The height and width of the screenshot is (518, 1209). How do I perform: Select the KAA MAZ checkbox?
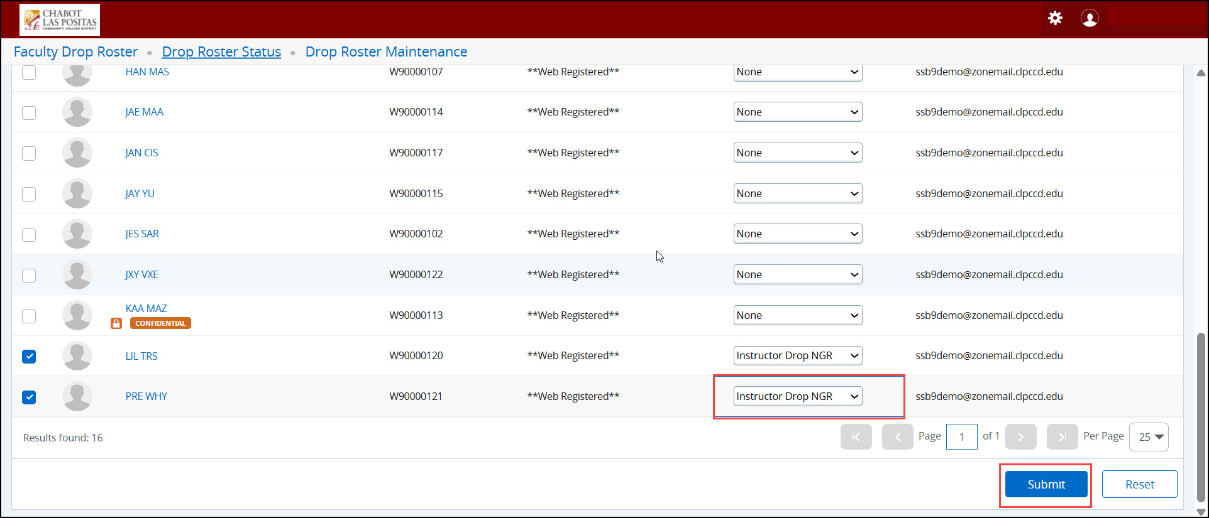tap(29, 316)
